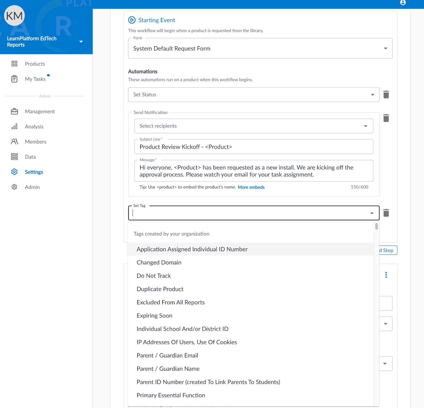Select tag IP Addresses Of Users, Use Of Cookies
The height and width of the screenshot is (408, 424).
click(251, 342)
